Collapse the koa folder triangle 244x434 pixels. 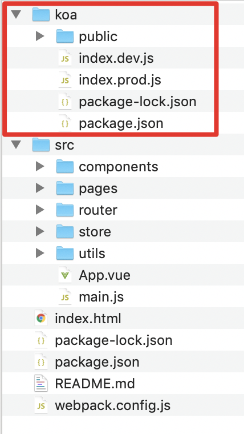point(16,15)
